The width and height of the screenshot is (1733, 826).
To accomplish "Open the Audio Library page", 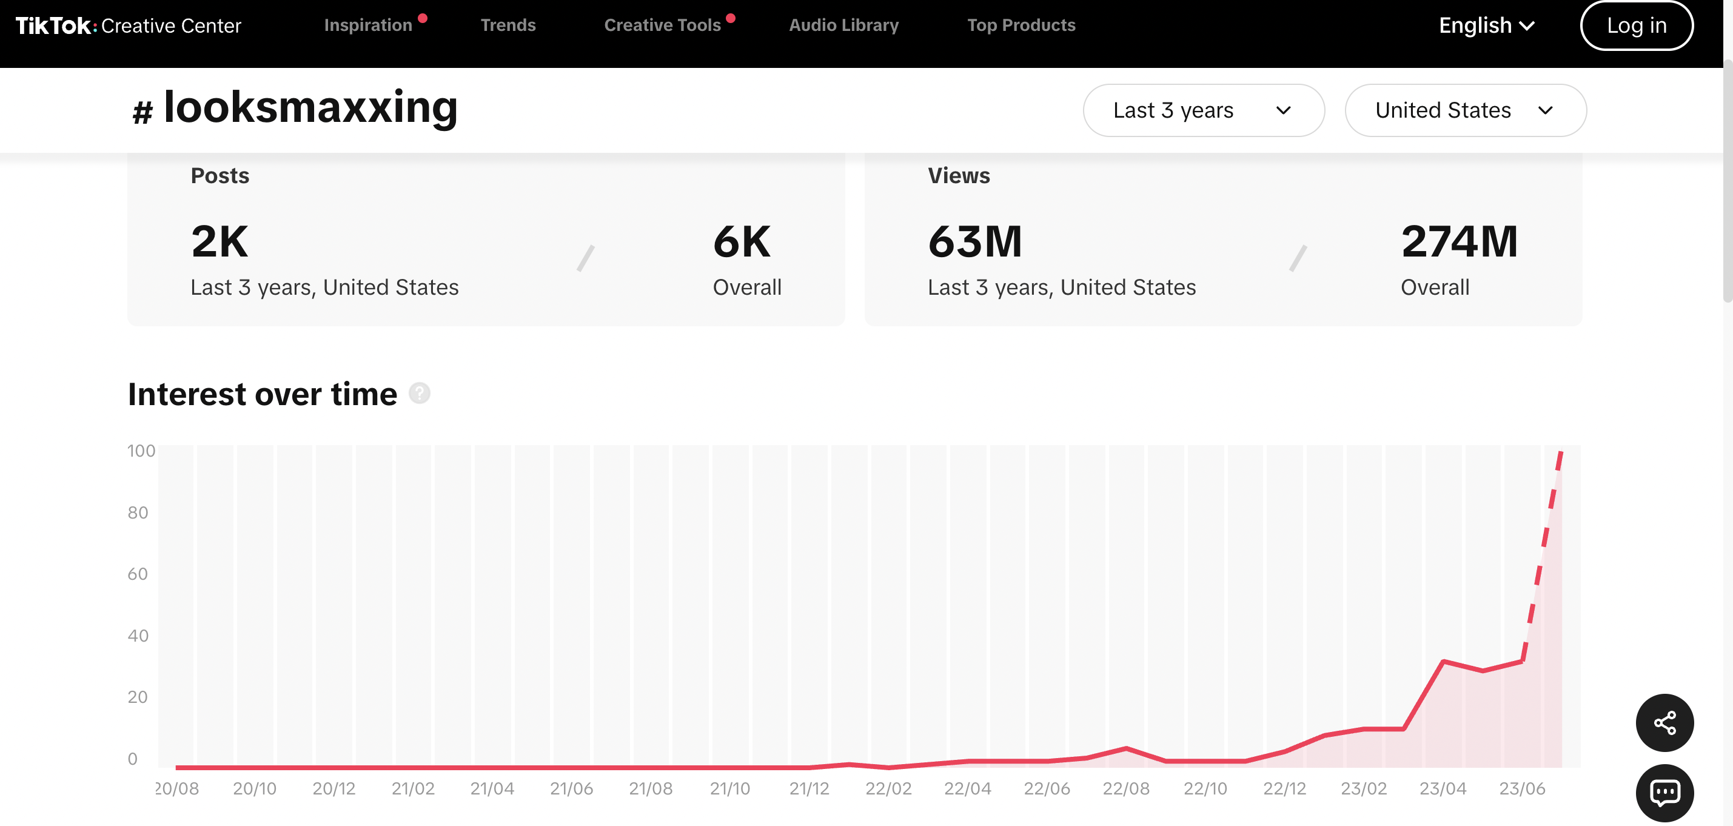I will 843,25.
